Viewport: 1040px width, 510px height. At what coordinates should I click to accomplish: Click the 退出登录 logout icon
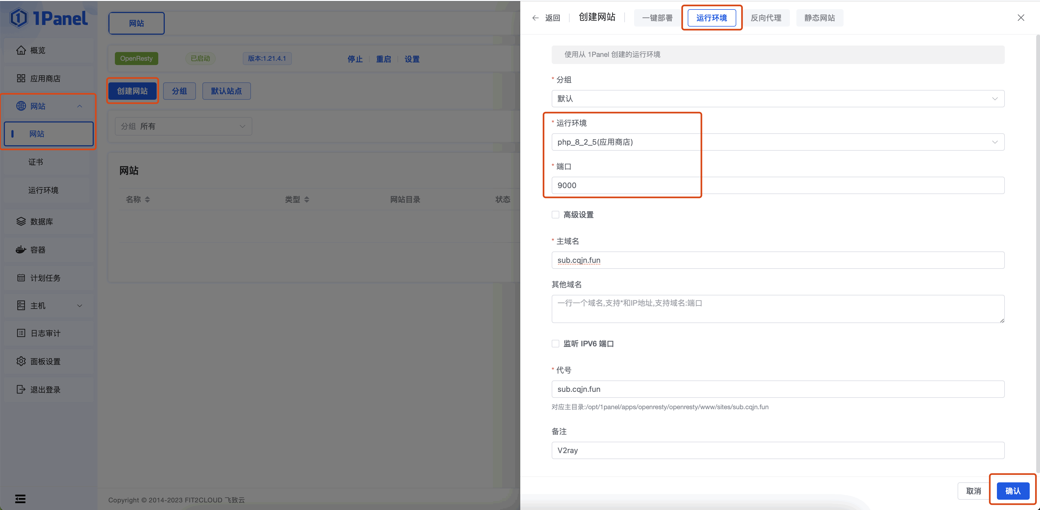pos(21,389)
